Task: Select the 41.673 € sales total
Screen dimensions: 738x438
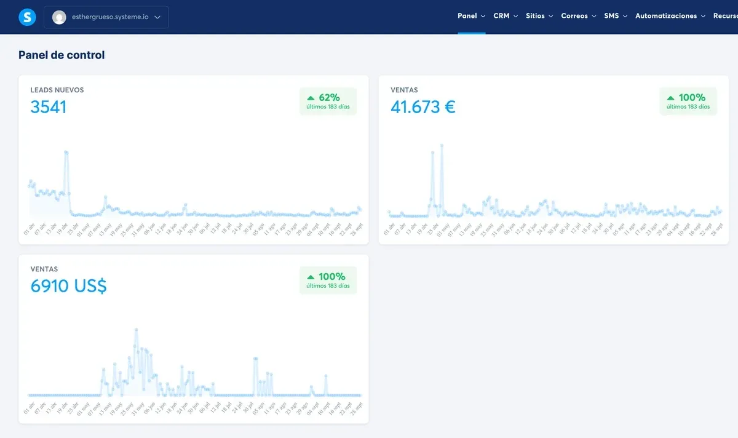Action: click(423, 107)
